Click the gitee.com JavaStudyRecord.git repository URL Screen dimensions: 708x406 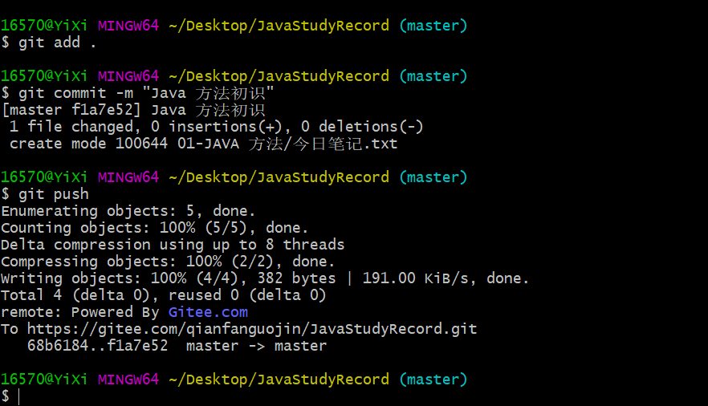tap(252, 329)
